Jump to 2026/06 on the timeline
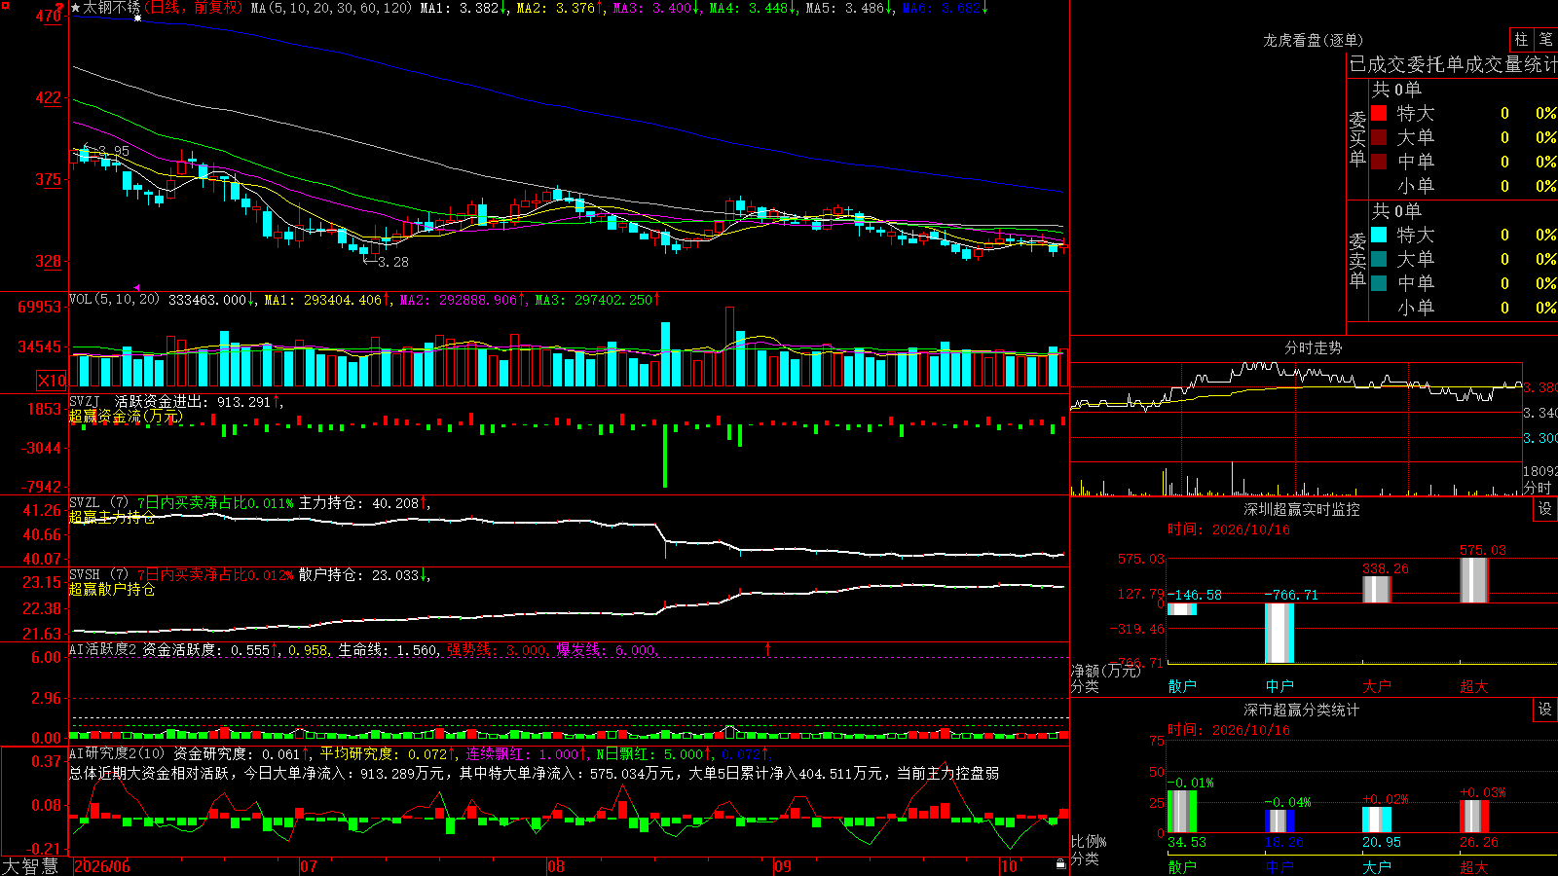The width and height of the screenshot is (1558, 876). click(x=102, y=866)
